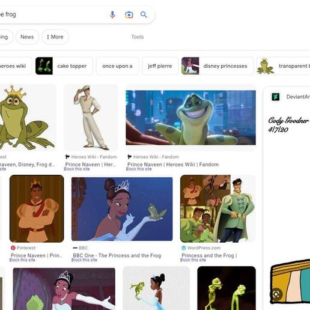Image resolution: width=310 pixels, height=310 pixels.
Task: Click the Pinterest favicon under Prince Naveen
Action: click(13, 248)
